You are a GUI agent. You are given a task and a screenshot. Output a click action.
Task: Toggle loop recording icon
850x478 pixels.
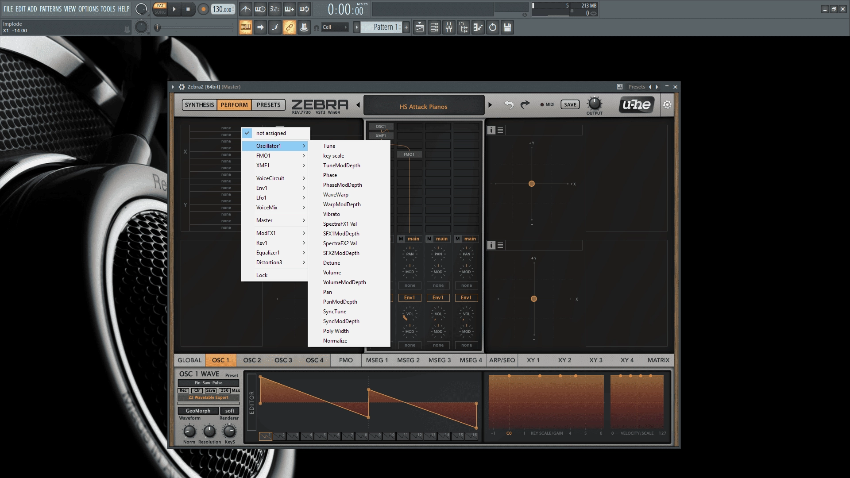coord(304,9)
